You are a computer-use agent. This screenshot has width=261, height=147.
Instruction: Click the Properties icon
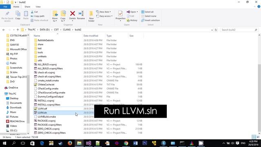click(x=120, y=13)
